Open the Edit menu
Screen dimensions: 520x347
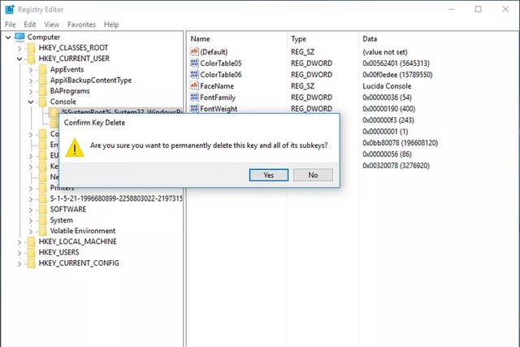pyautogui.click(x=30, y=24)
